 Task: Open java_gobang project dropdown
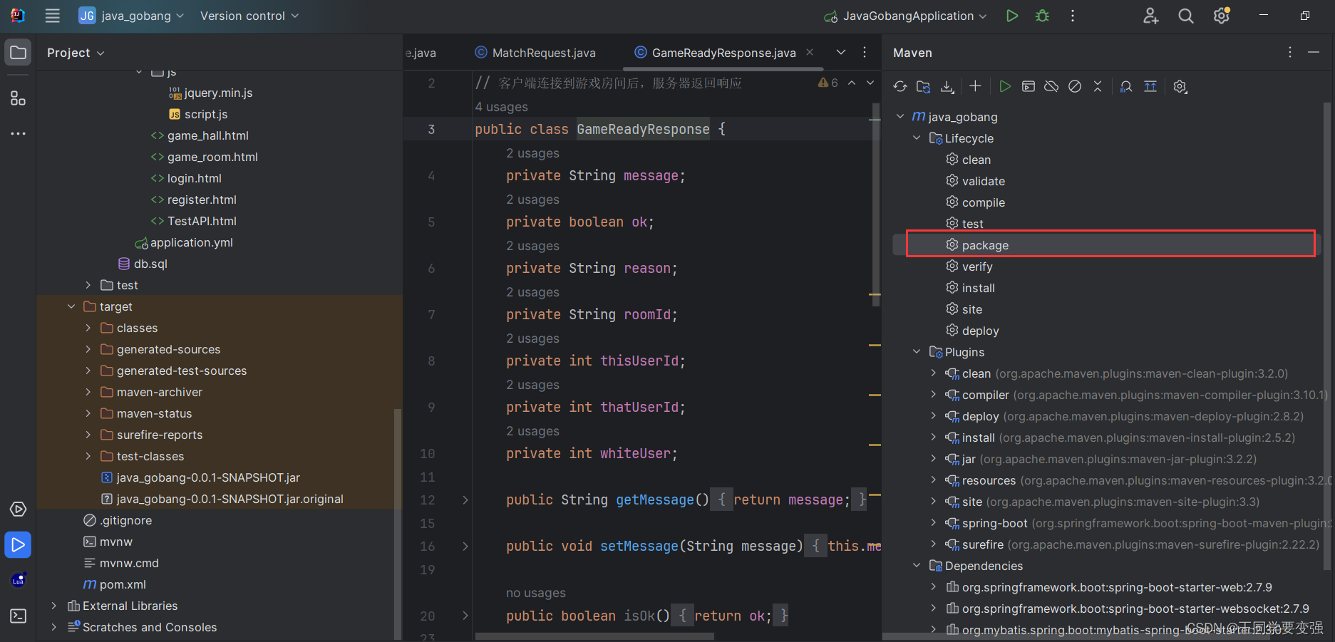tap(132, 16)
